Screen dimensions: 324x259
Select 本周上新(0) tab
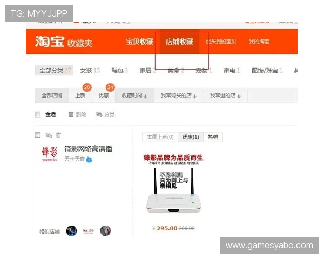pos(160,137)
